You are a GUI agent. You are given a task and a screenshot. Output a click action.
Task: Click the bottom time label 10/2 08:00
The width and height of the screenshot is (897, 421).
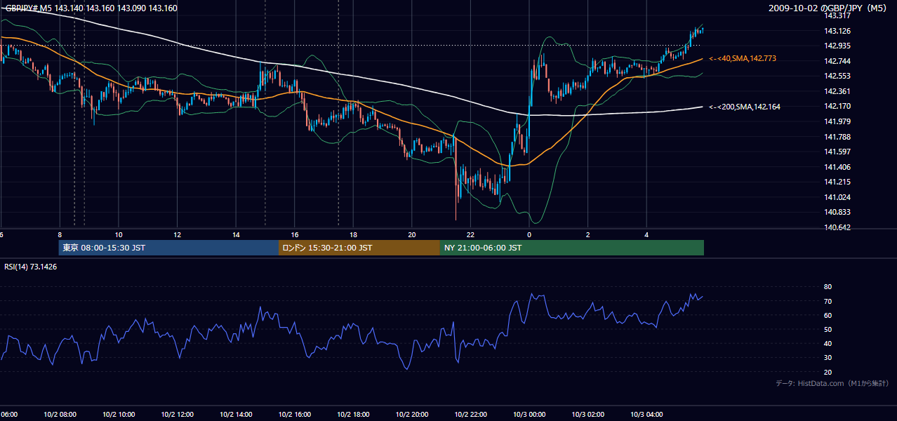pyautogui.click(x=60, y=415)
